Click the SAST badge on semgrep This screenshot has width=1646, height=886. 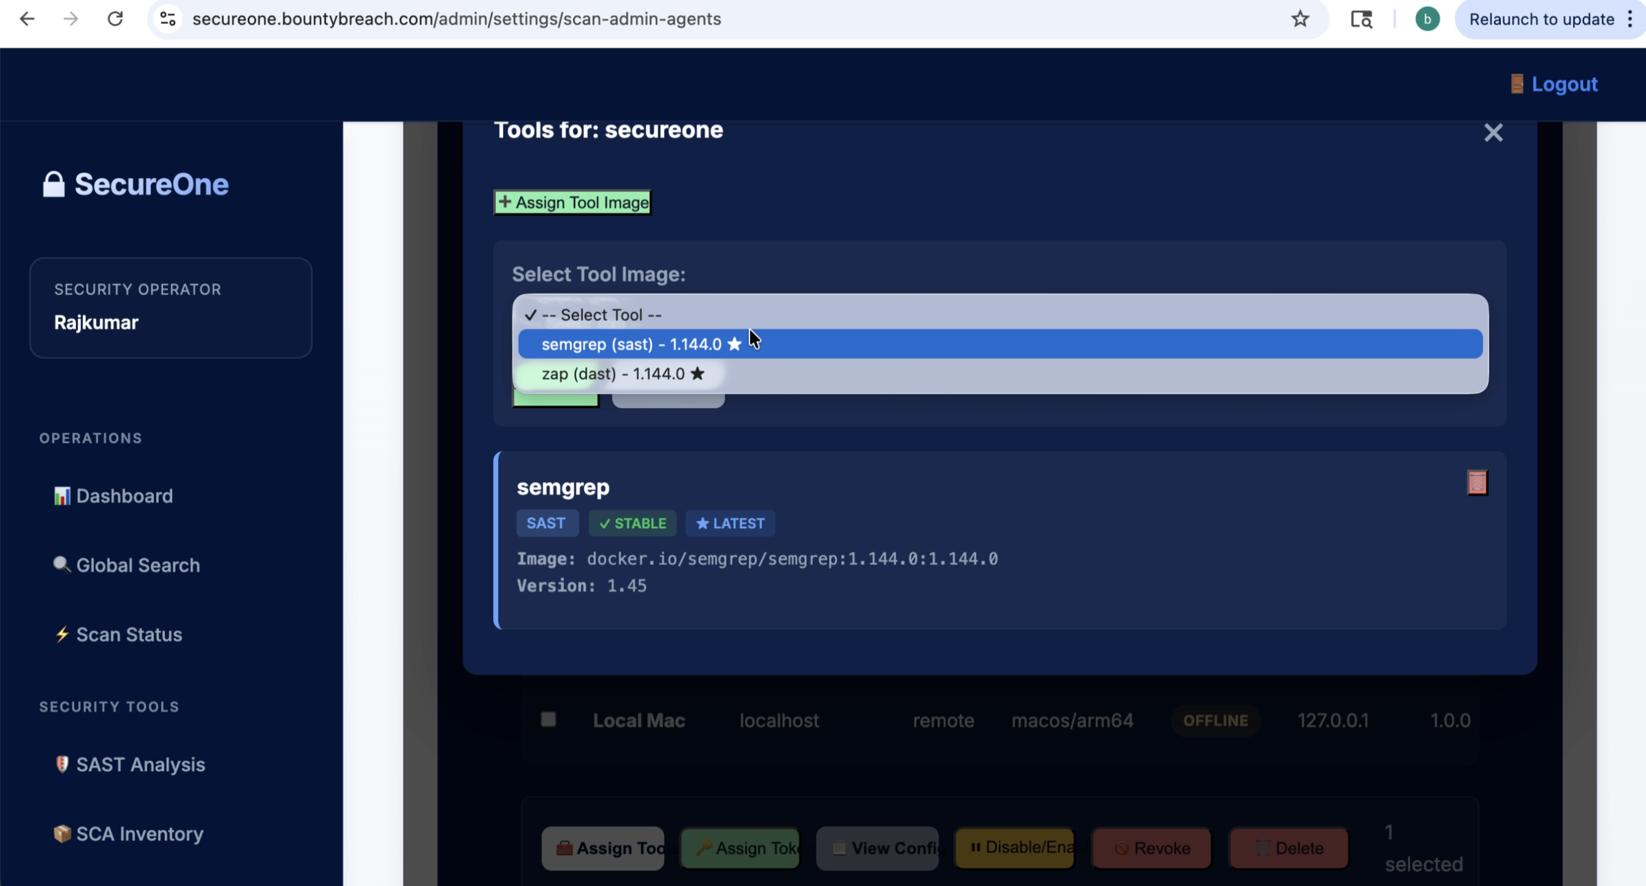[x=547, y=523]
